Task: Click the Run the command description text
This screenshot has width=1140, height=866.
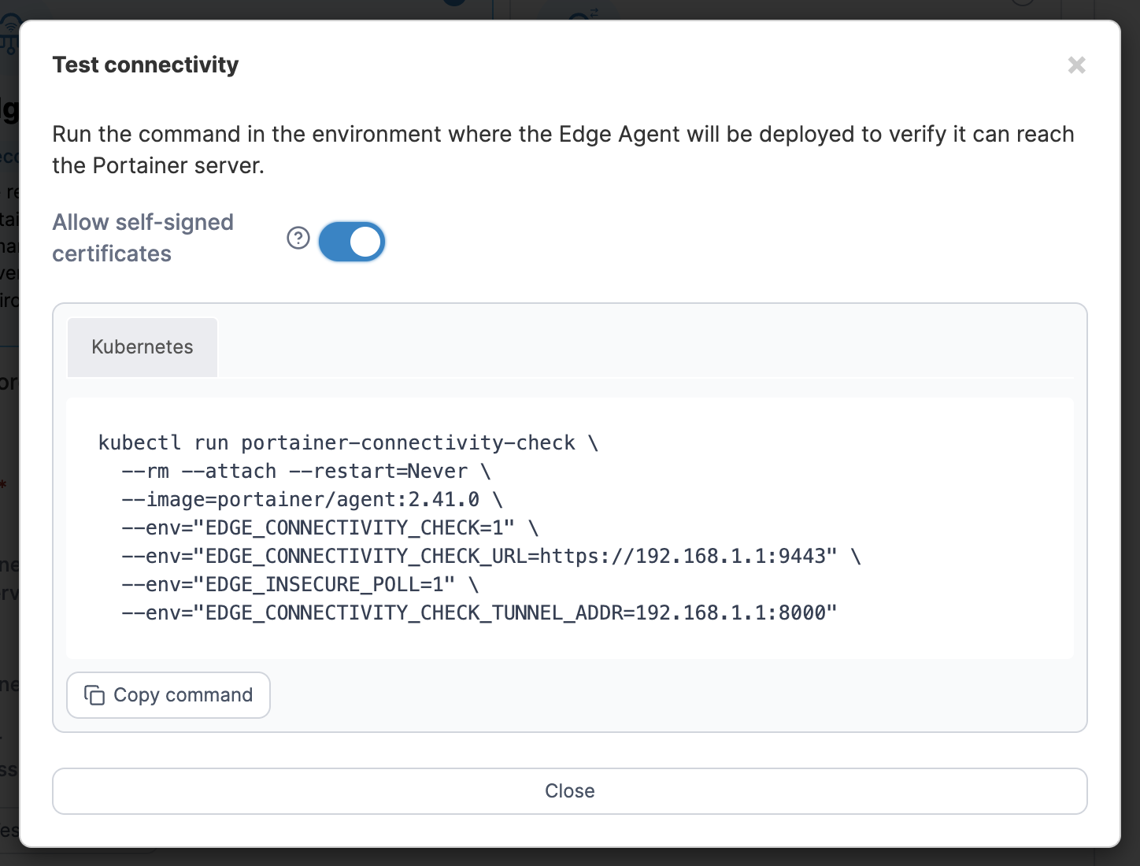Action: (564, 150)
